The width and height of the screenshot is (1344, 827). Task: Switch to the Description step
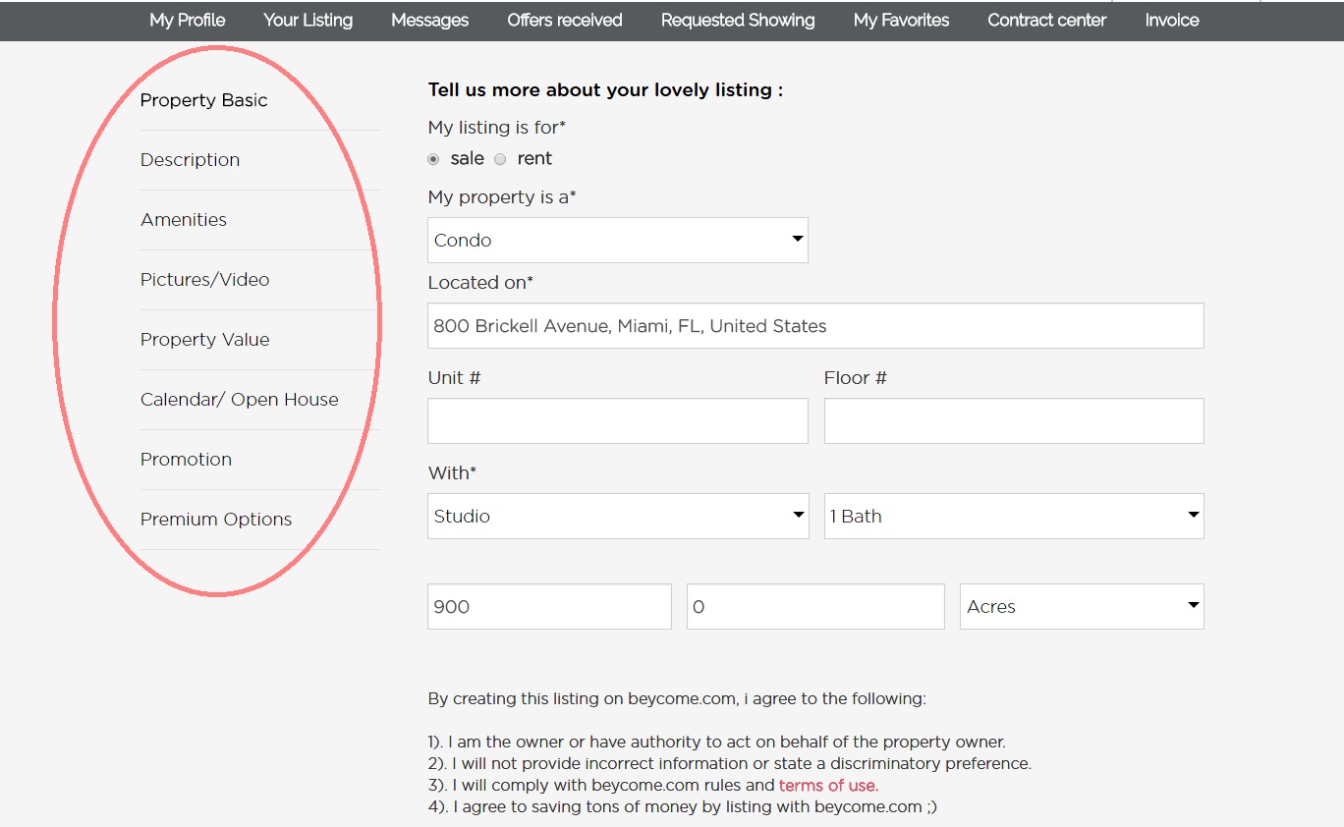point(190,160)
